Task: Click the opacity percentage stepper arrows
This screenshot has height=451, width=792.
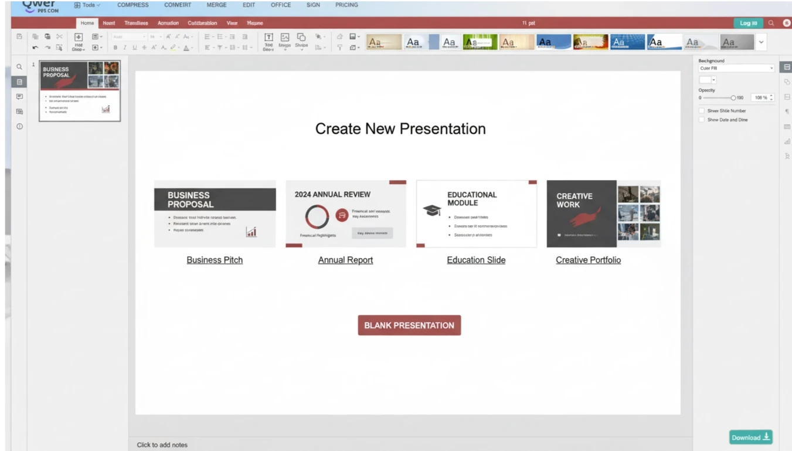Action: point(771,97)
